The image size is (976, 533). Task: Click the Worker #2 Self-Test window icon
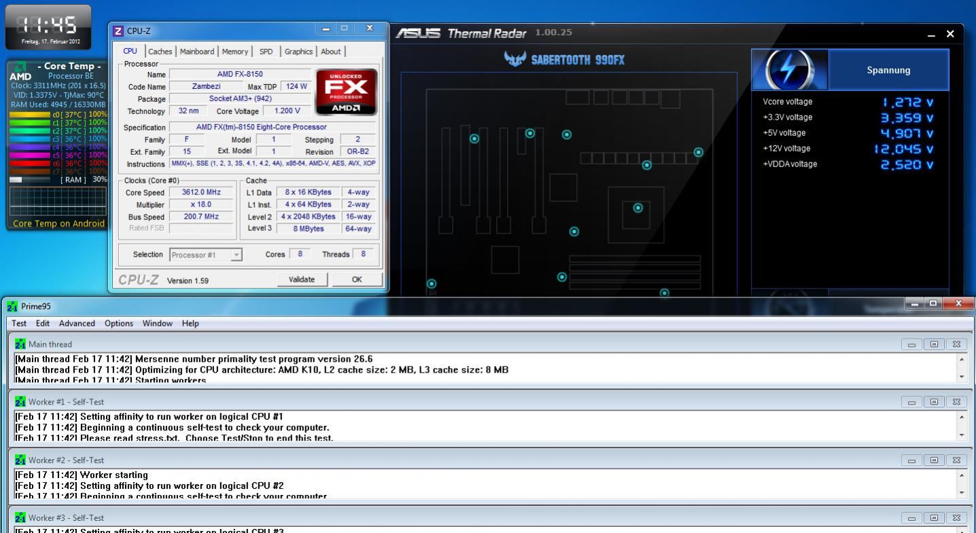point(20,460)
